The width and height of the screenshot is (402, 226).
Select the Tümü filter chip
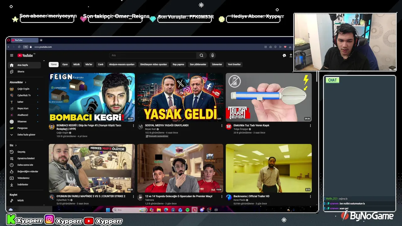(54, 64)
